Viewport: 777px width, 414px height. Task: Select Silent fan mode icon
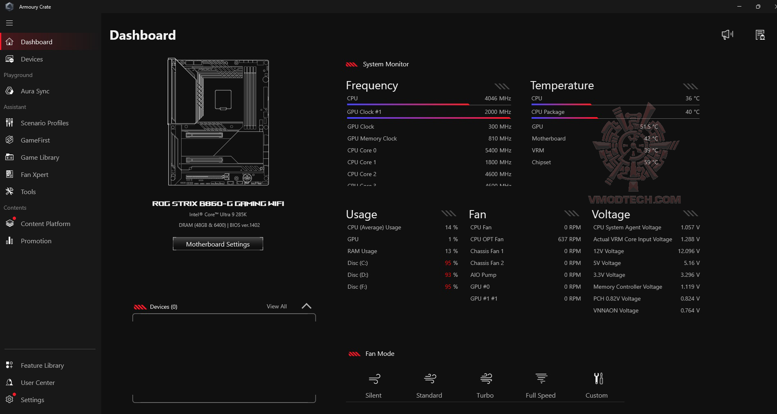tap(374, 378)
